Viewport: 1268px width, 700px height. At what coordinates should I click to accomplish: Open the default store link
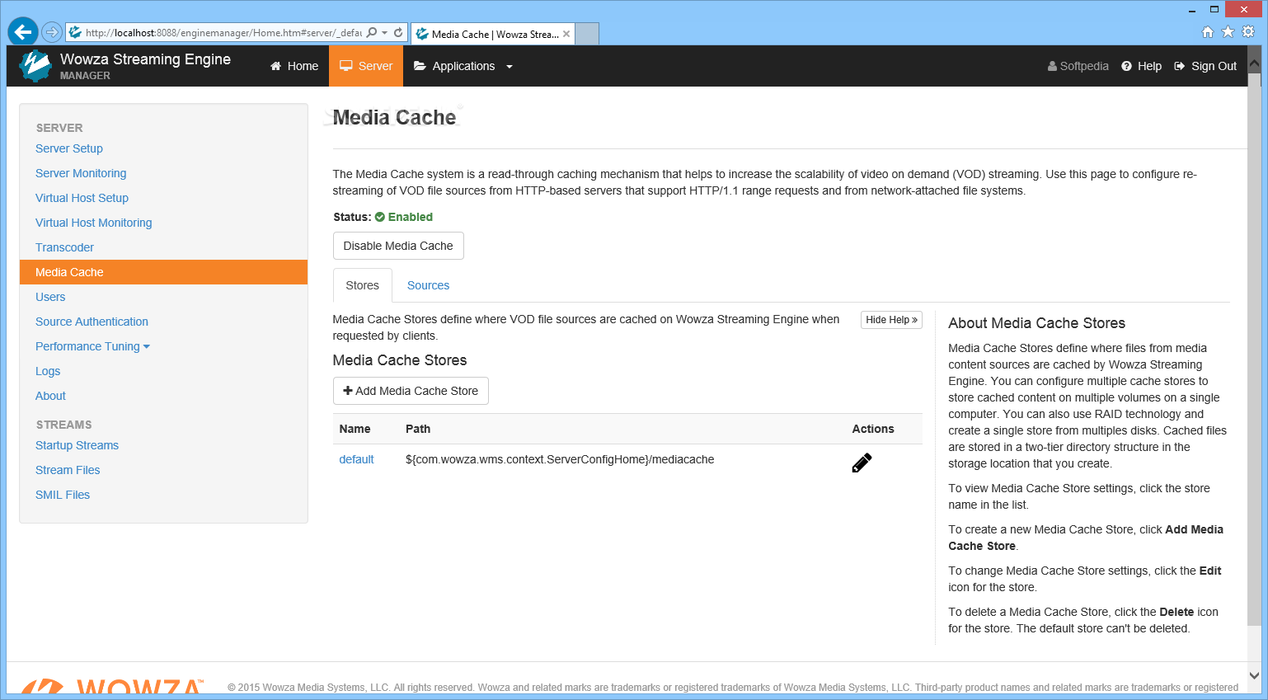(356, 459)
